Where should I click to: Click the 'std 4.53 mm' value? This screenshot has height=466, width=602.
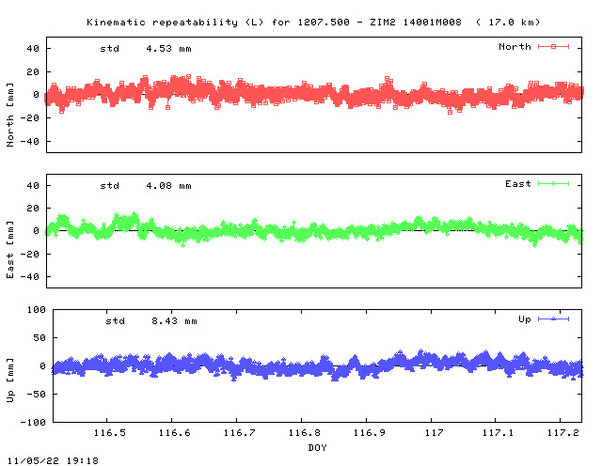point(146,49)
